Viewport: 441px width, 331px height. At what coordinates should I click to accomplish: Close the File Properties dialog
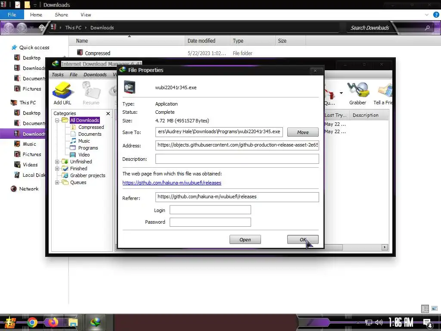[315, 71]
